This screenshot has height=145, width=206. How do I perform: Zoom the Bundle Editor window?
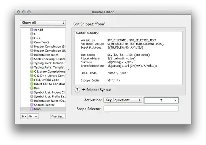pyautogui.click(x=29, y=12)
